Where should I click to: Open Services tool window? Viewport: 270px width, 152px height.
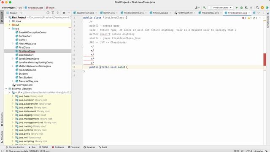(89, 147)
